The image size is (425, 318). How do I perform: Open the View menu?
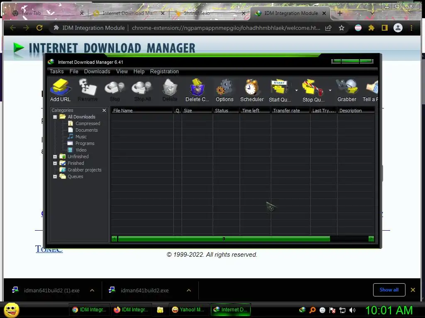122,71
